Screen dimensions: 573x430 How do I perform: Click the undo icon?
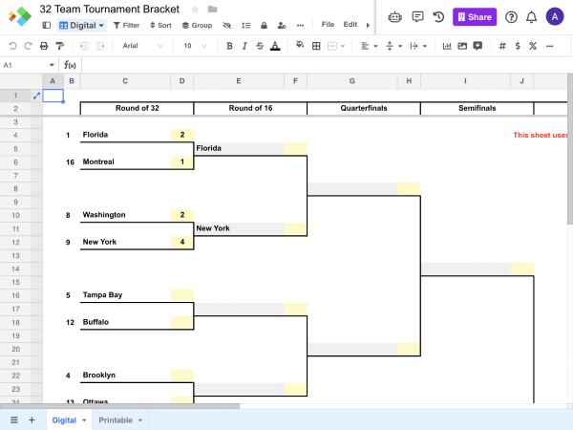coord(12,46)
